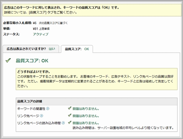Click the 品質スコアの詳細 section header
183x139 pixels.
coord(97,101)
